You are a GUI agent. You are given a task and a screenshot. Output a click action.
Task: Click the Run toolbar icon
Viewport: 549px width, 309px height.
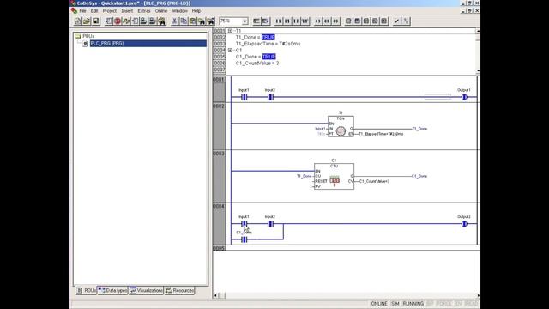pos(109,21)
